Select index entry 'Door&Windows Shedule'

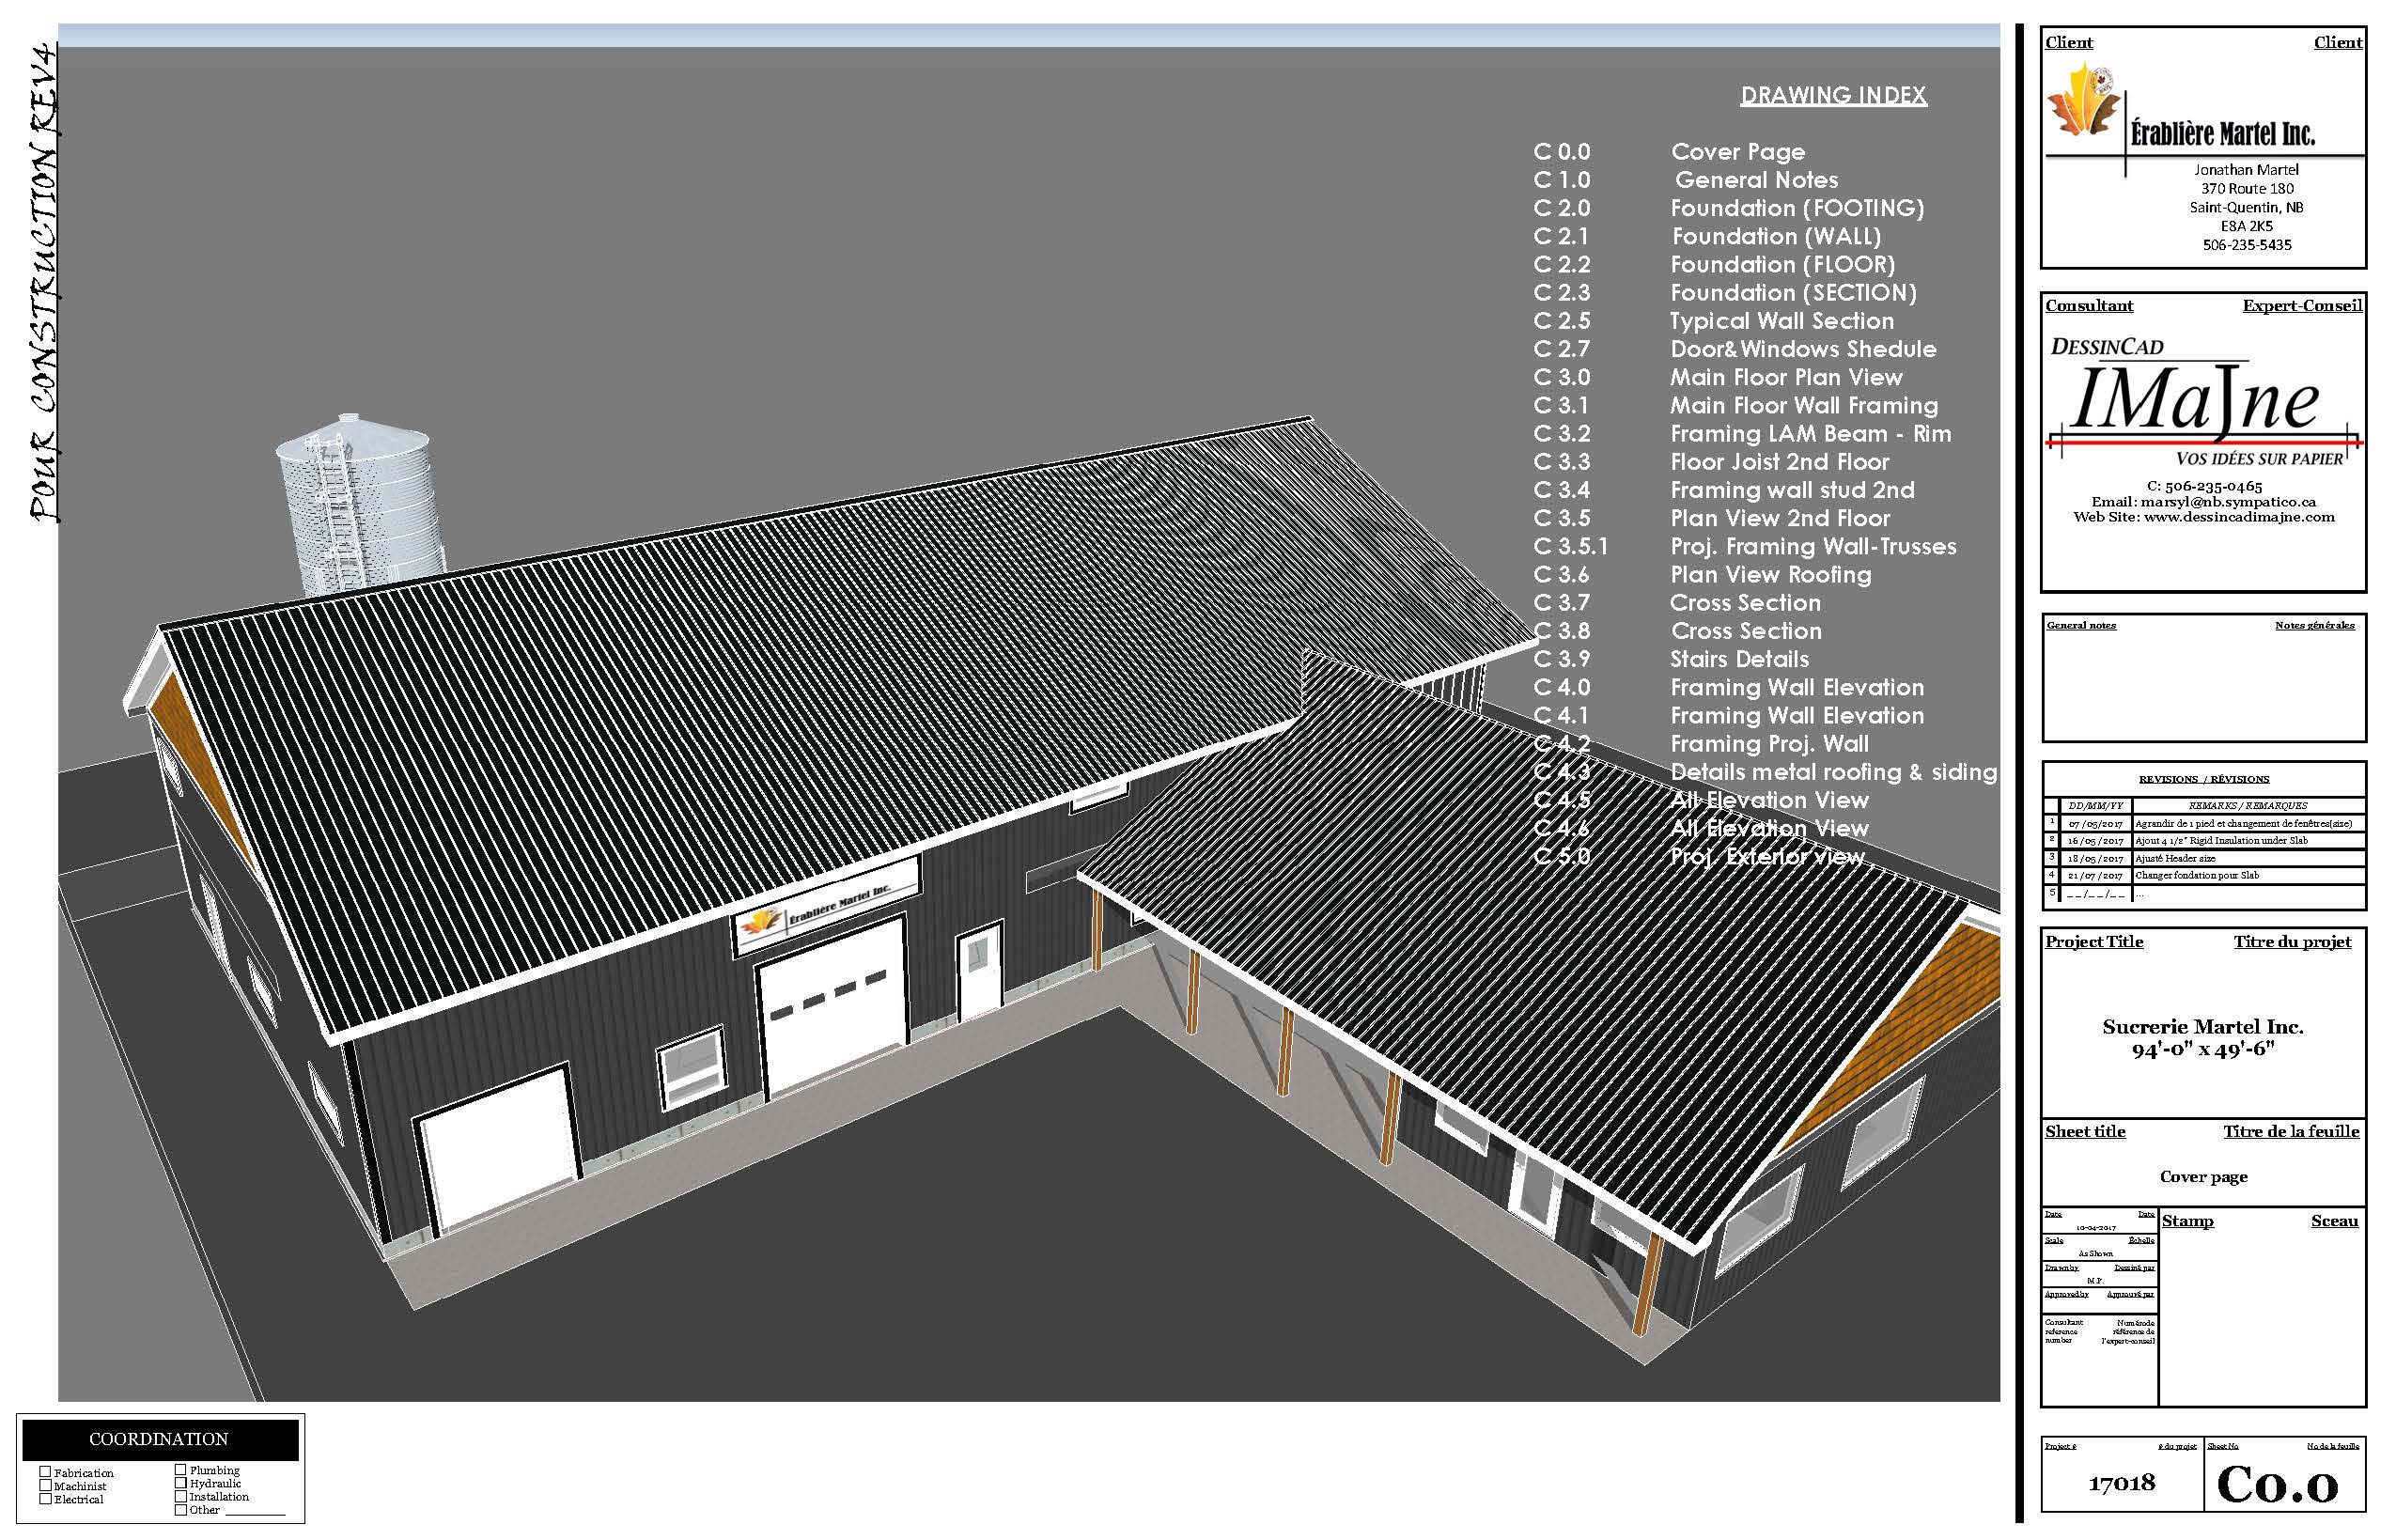1803,349
